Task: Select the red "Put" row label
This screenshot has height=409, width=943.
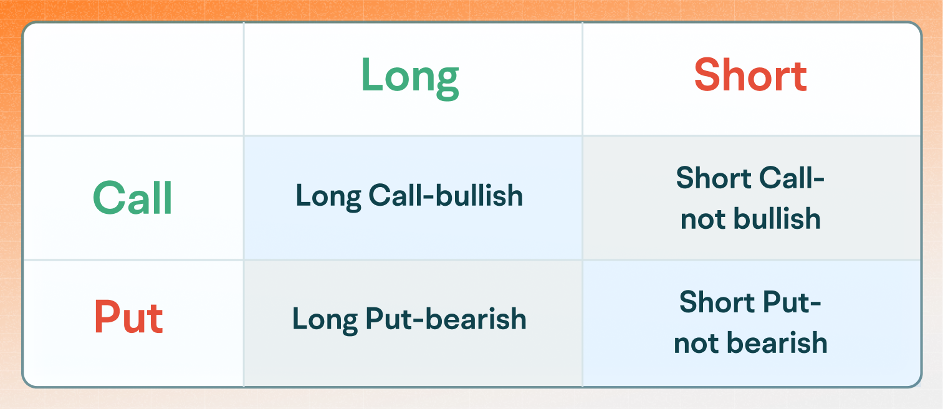Action: click(128, 318)
